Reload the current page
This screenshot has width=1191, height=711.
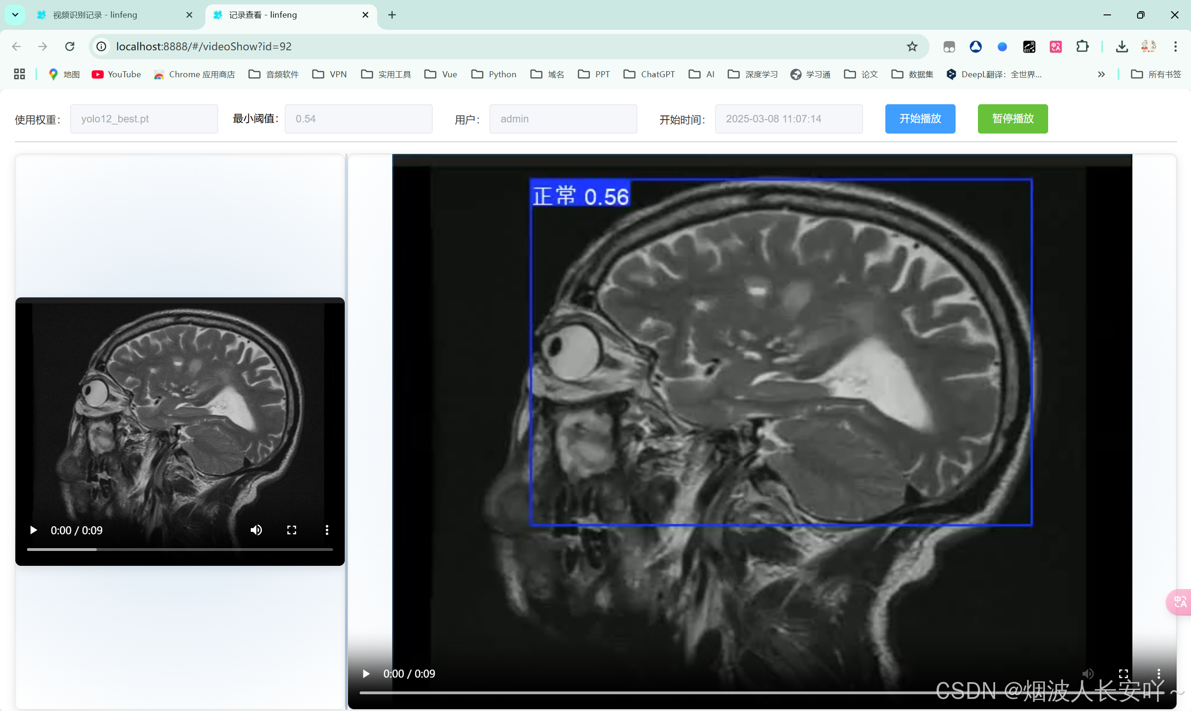pos(70,47)
